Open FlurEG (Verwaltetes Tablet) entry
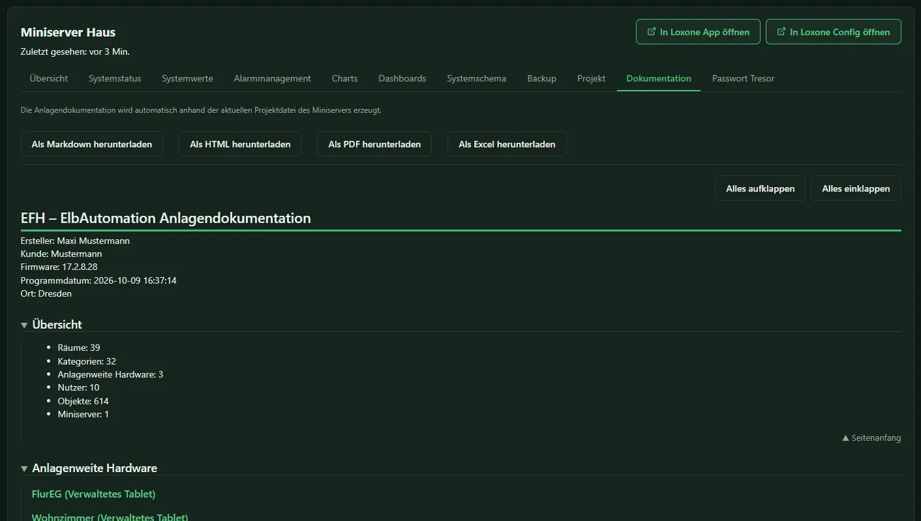Viewport: 921px width, 521px height. 93,494
